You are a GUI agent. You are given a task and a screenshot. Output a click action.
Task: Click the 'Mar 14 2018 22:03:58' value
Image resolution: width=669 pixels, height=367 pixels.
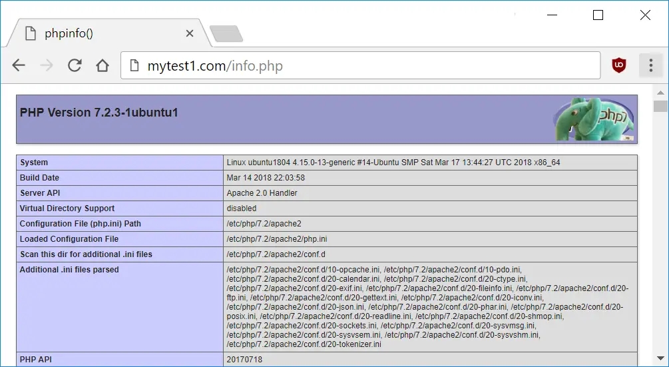tap(266, 178)
